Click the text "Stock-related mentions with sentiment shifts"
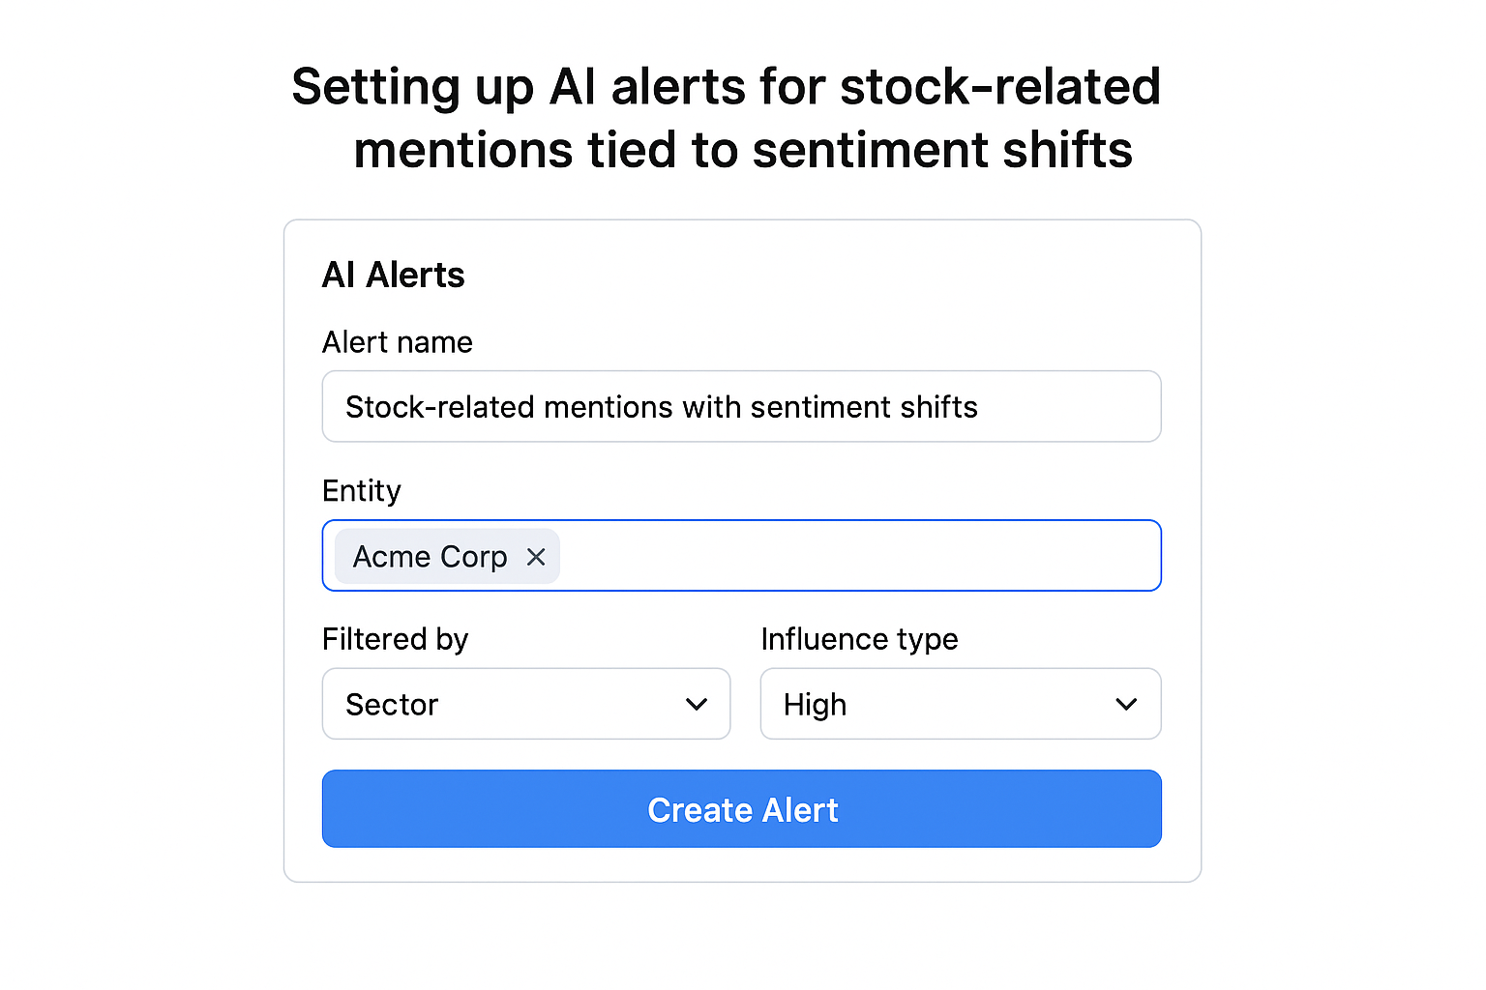The width and height of the screenshot is (1486, 990). pyautogui.click(x=661, y=407)
